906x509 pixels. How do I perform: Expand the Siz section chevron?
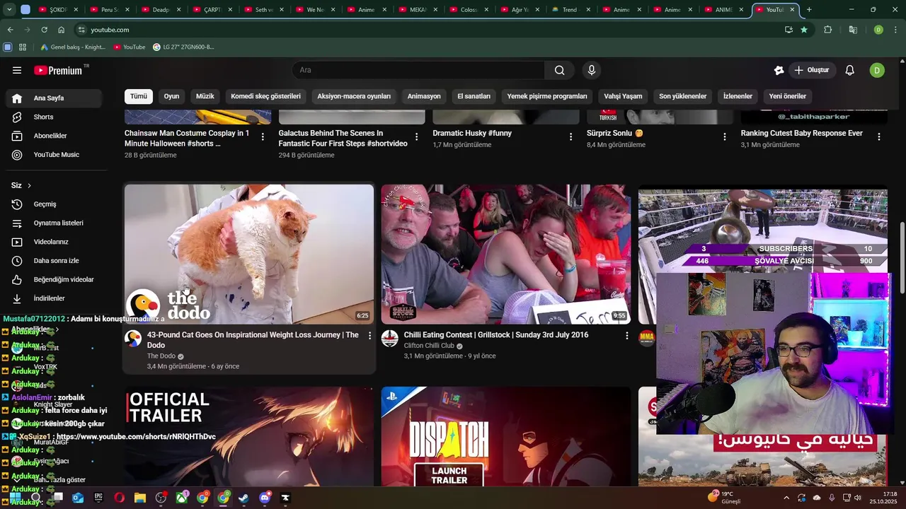pyautogui.click(x=29, y=185)
